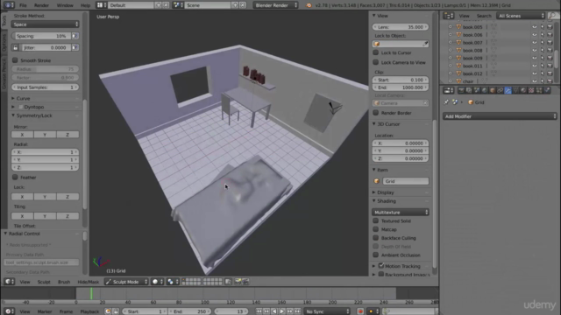Toggle Tiling Y axis button

[45, 216]
